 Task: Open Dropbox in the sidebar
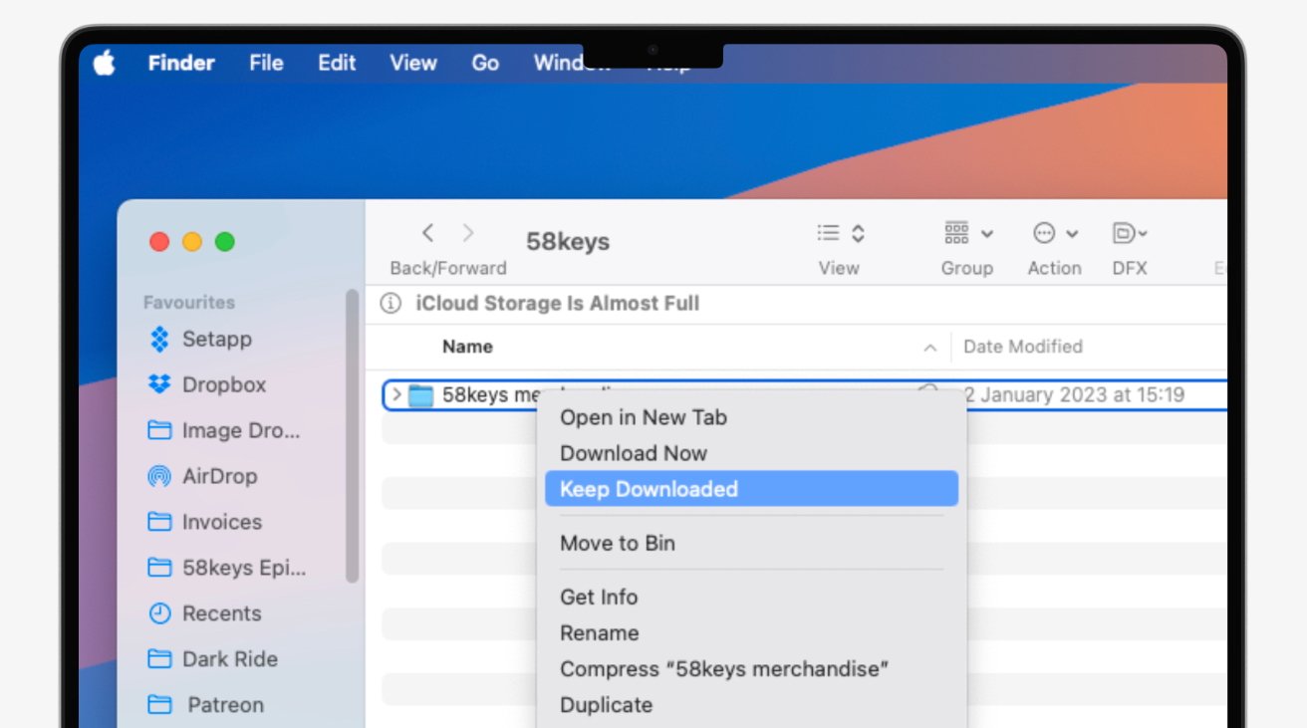coord(207,384)
